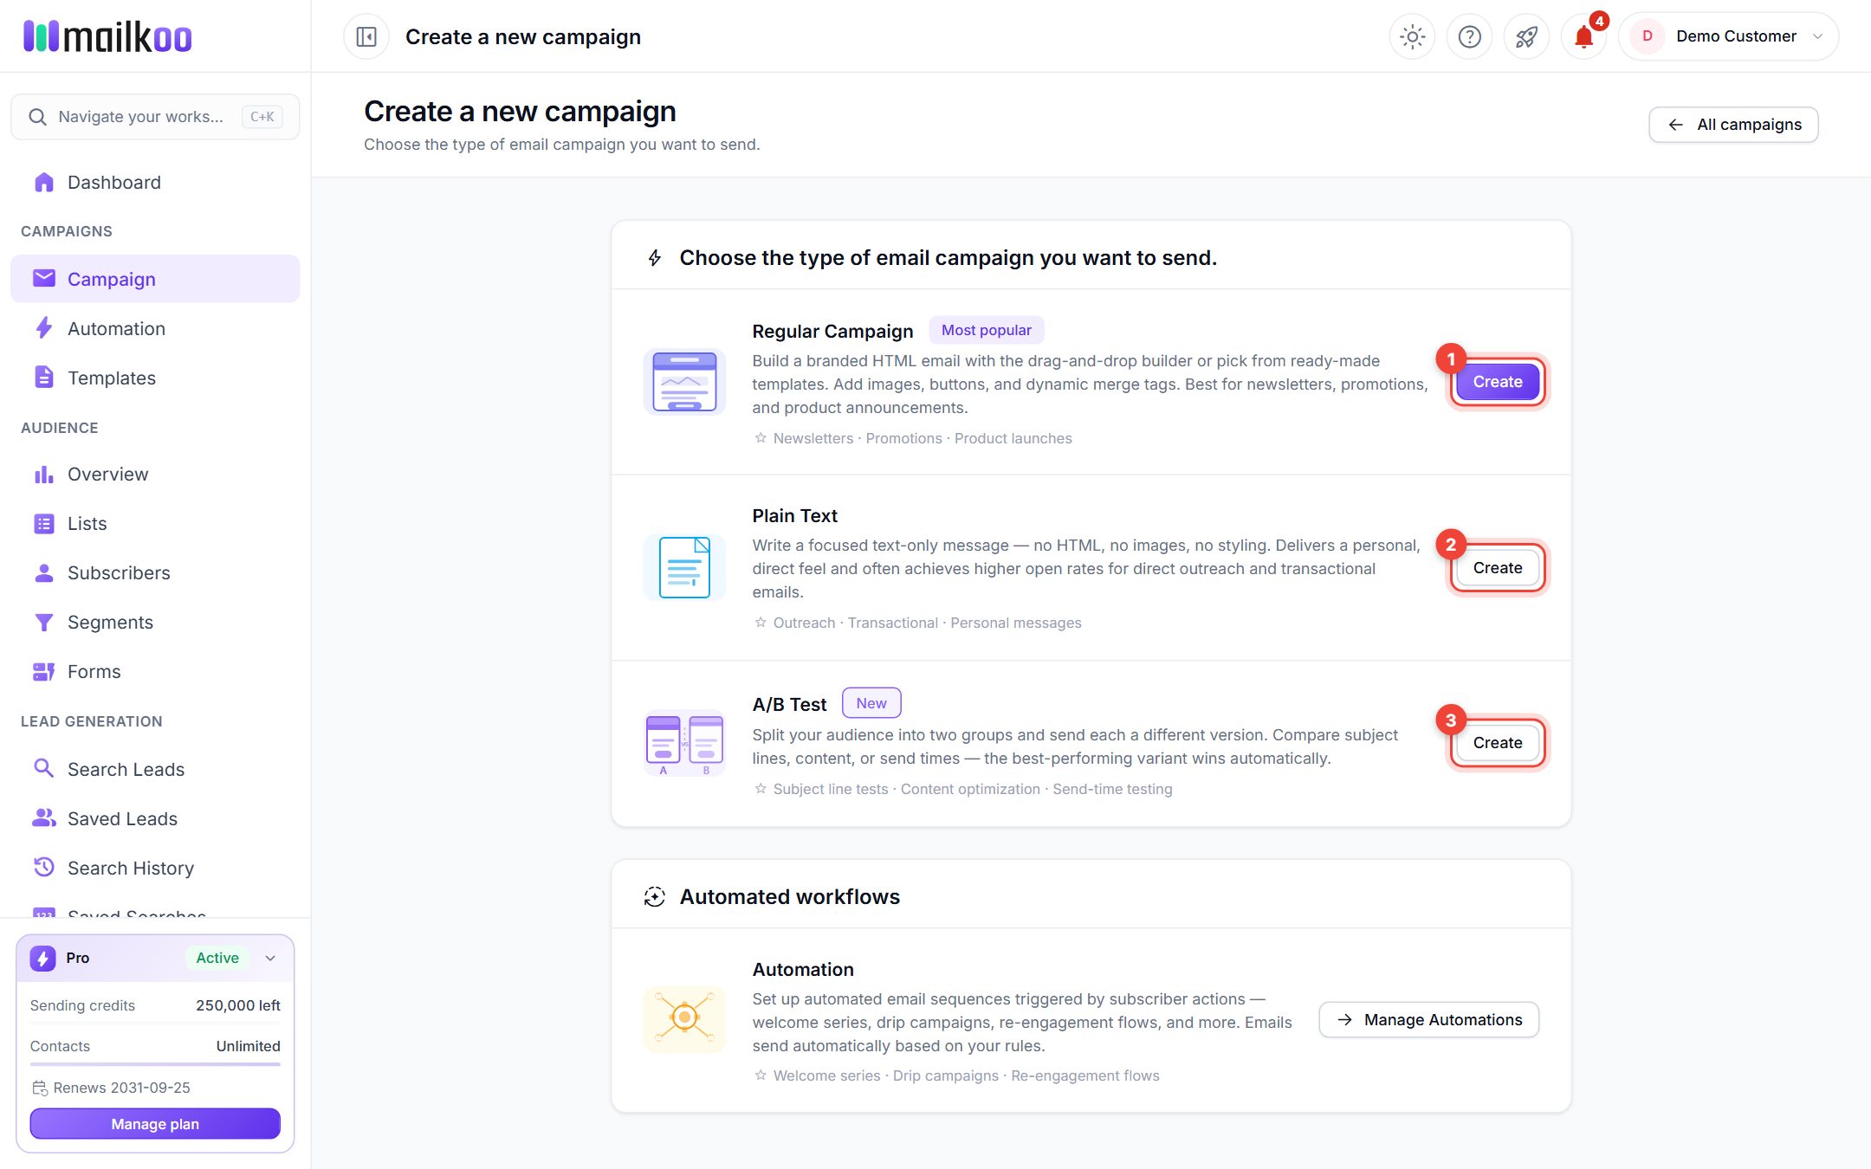The image size is (1871, 1169).
Task: Open Lists in the sidebar
Action: (x=155, y=523)
